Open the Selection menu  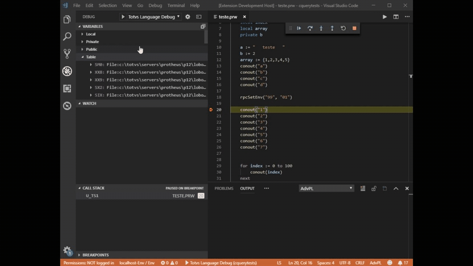107,5
